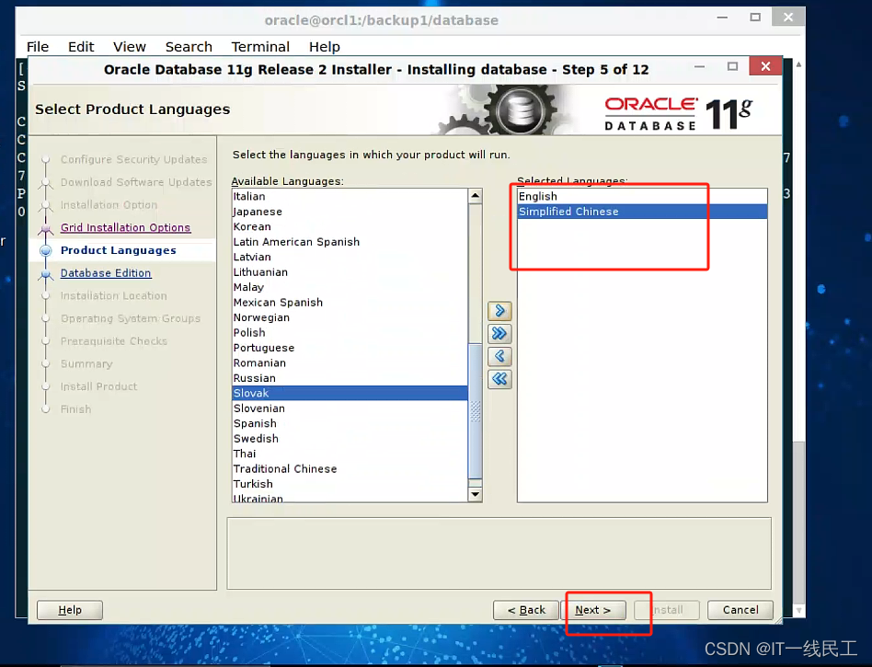Click the move-all-right double arrow button

[499, 333]
